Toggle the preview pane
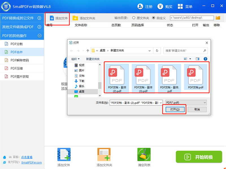The width and height of the screenshot is (226, 169). 197,59
